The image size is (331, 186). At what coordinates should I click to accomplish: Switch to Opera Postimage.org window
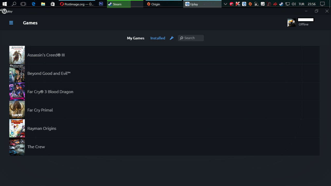[77, 4]
